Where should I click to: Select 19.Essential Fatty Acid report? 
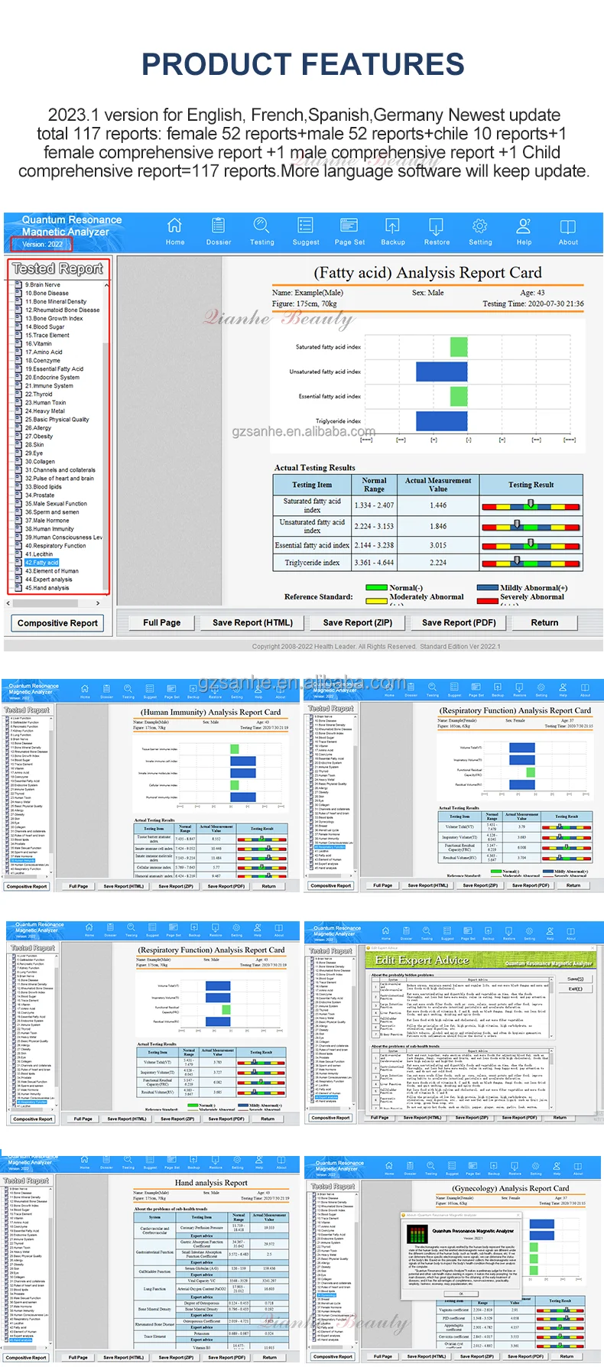coord(54,369)
